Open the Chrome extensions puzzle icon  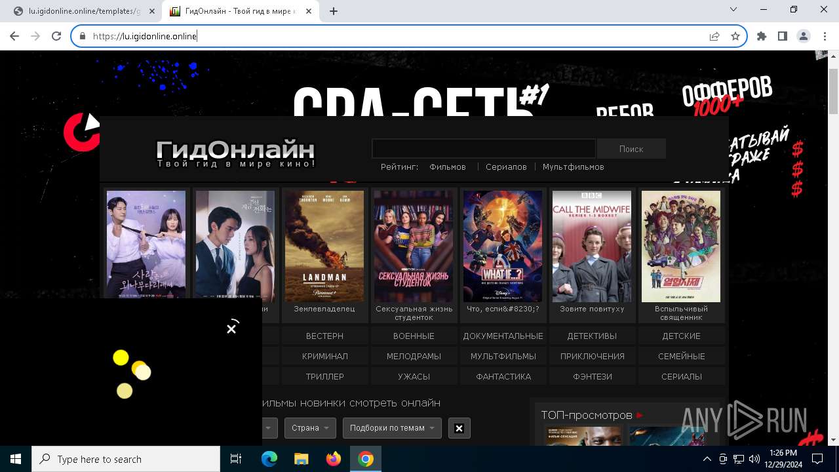pos(762,36)
